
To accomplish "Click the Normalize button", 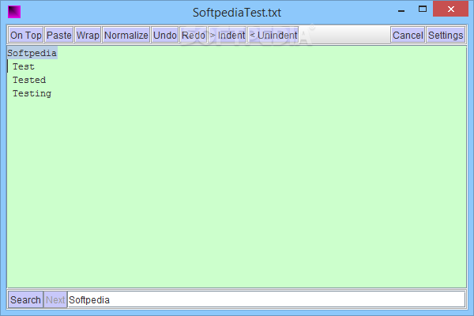I will pos(126,35).
